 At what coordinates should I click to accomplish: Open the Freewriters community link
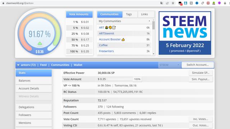106,51
